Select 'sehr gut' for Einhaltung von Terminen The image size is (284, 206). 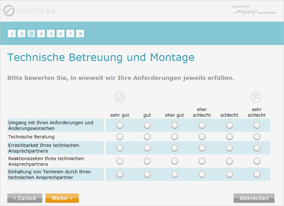[119, 174]
